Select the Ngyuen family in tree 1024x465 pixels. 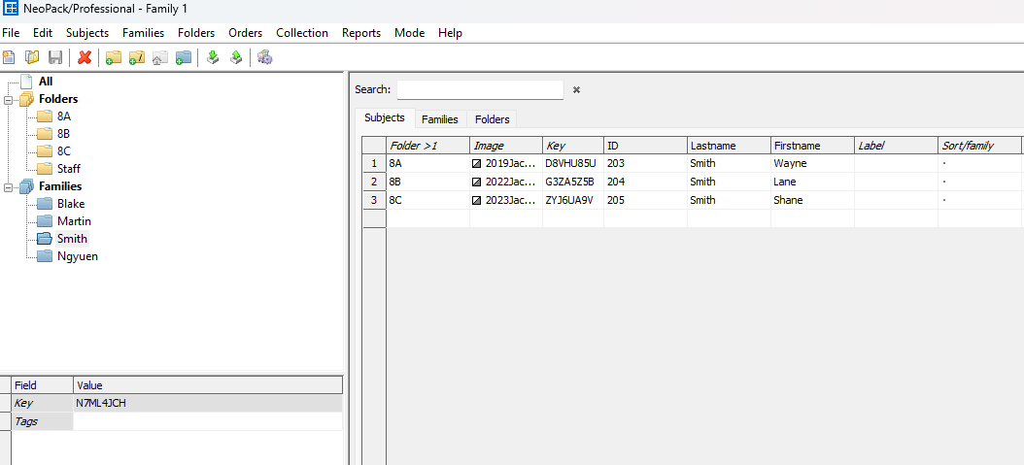[x=77, y=256]
